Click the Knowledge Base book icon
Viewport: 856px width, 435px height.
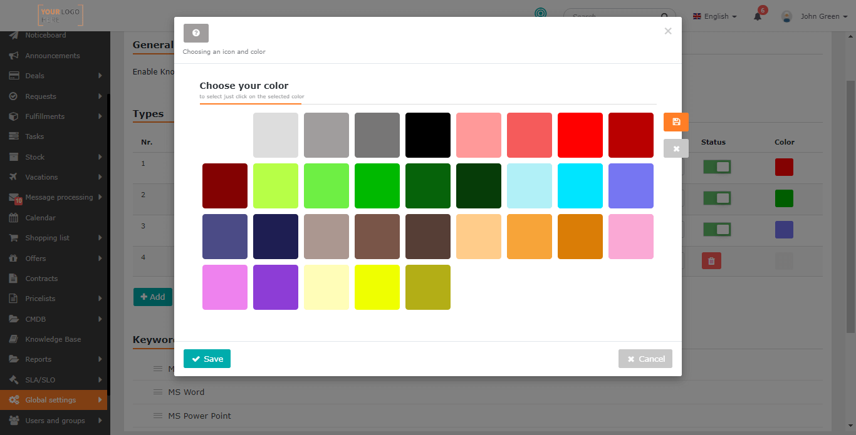click(14, 339)
